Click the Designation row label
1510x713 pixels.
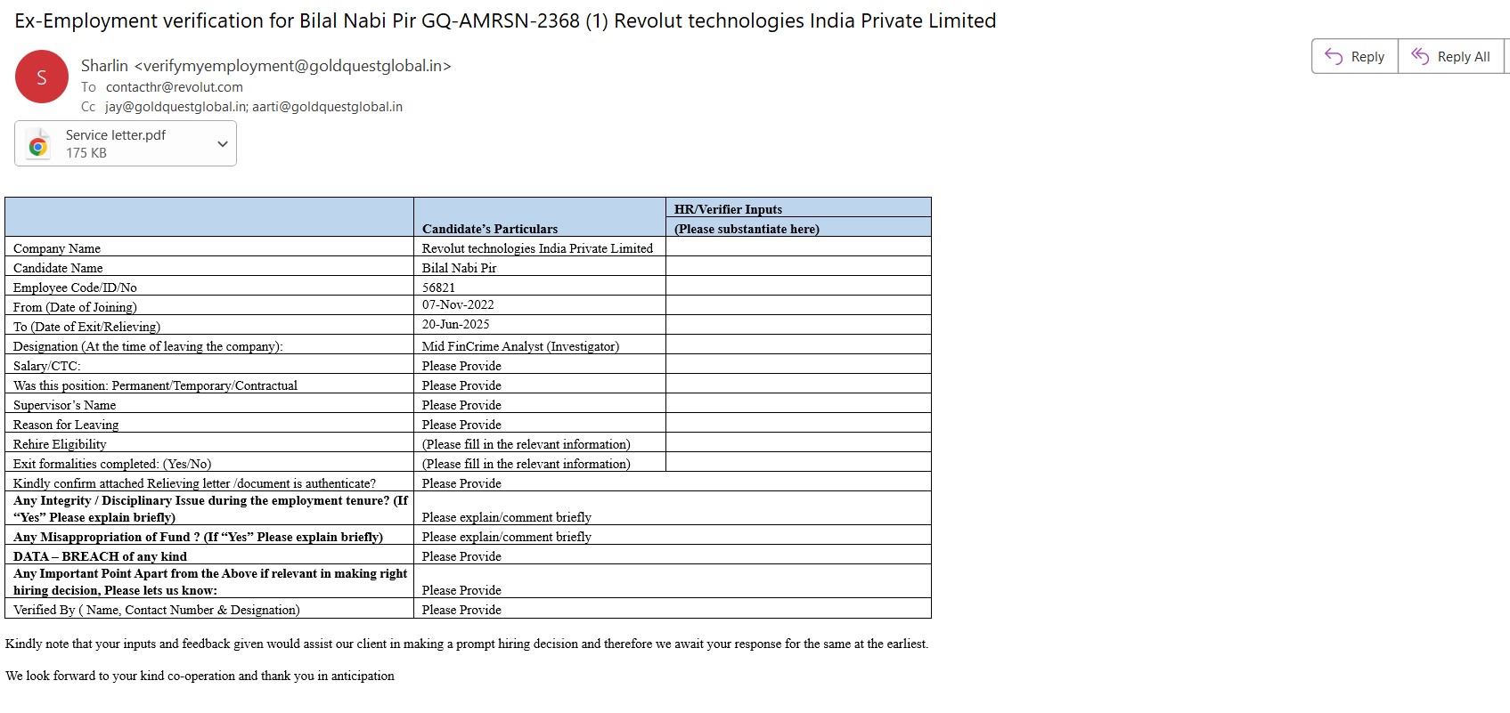click(148, 346)
